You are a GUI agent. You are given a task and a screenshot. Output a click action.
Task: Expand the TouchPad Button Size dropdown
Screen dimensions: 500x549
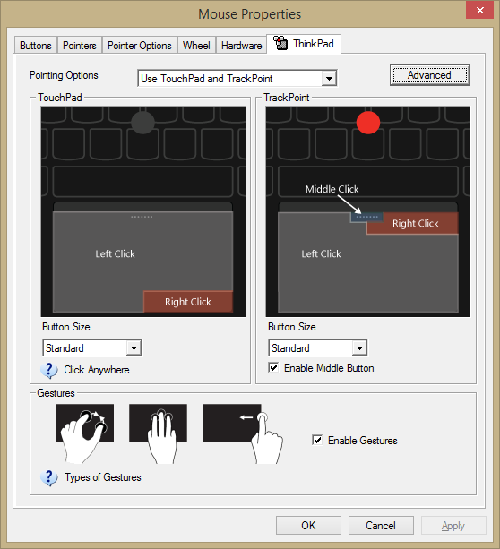click(x=92, y=347)
